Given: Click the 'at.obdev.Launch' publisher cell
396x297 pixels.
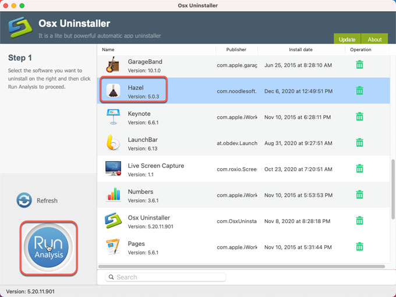Looking at the screenshot, I should coord(236,143).
